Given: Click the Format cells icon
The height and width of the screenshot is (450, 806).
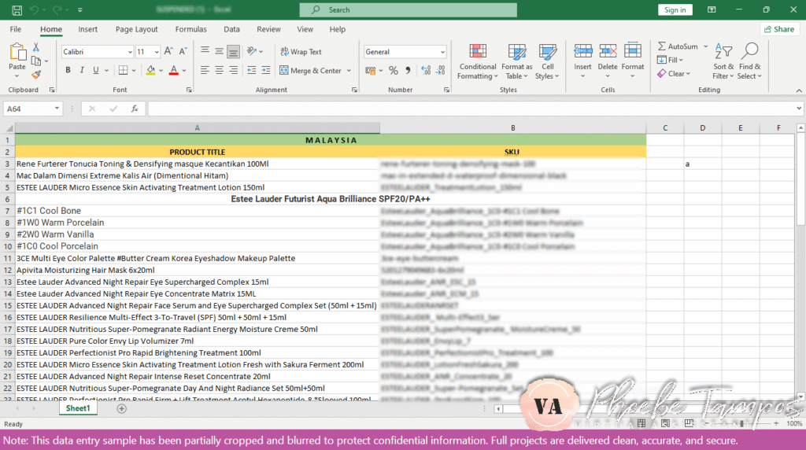Looking at the screenshot, I should [x=632, y=51].
